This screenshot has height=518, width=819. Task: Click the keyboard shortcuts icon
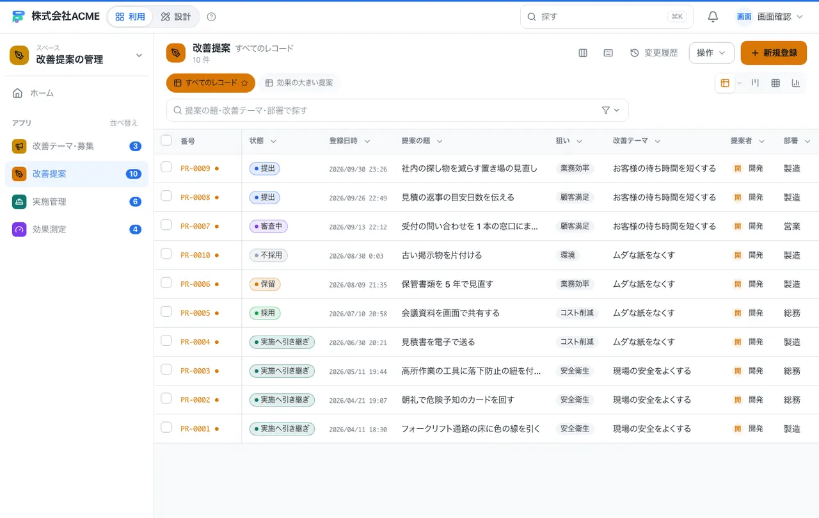coord(608,53)
